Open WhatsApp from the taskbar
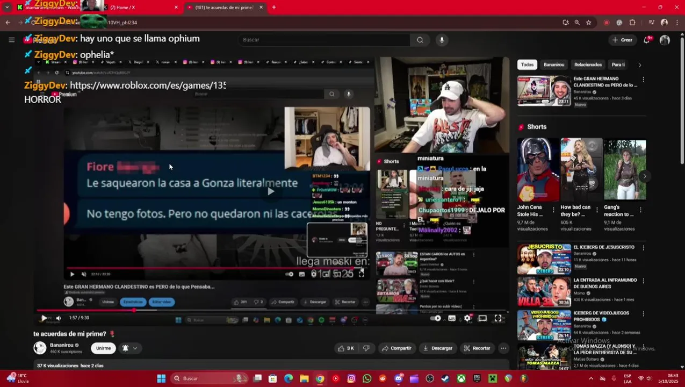This screenshot has width=685, height=387. click(x=367, y=378)
